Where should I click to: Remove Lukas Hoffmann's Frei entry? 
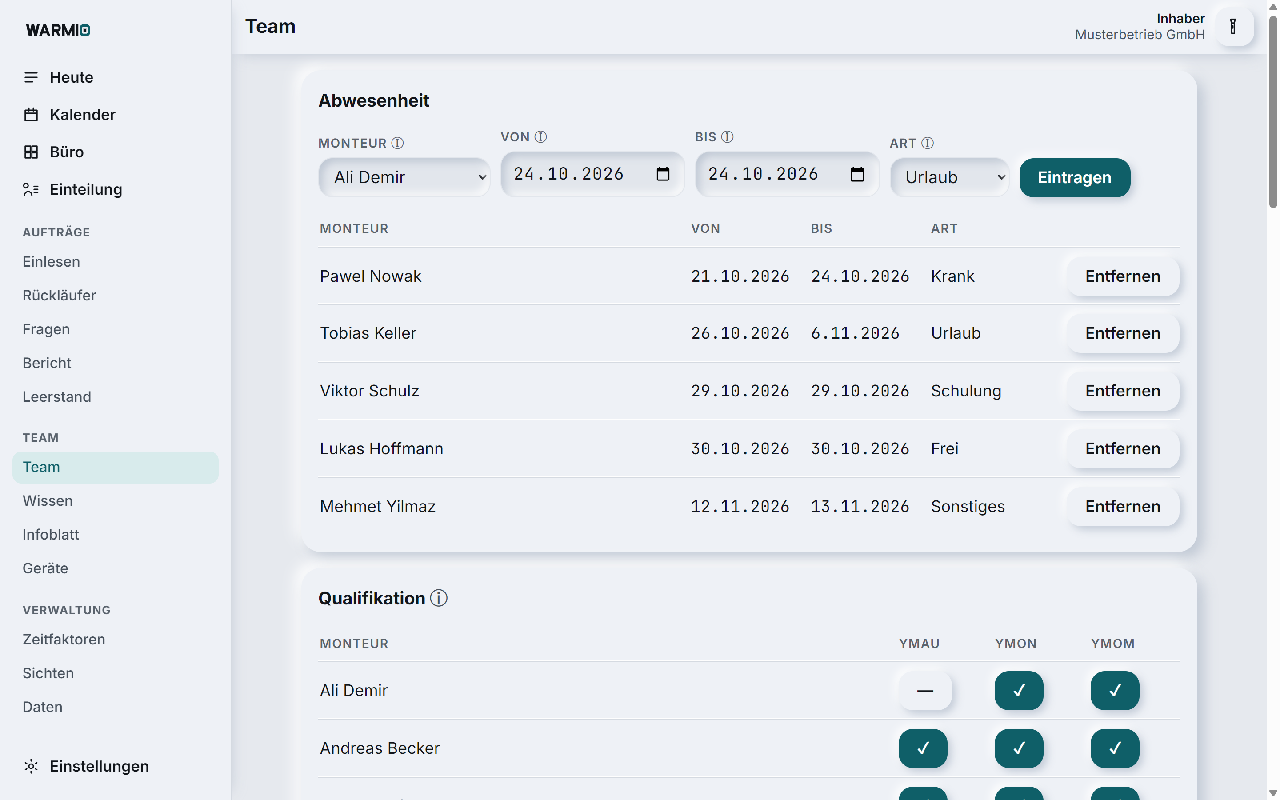tap(1122, 449)
